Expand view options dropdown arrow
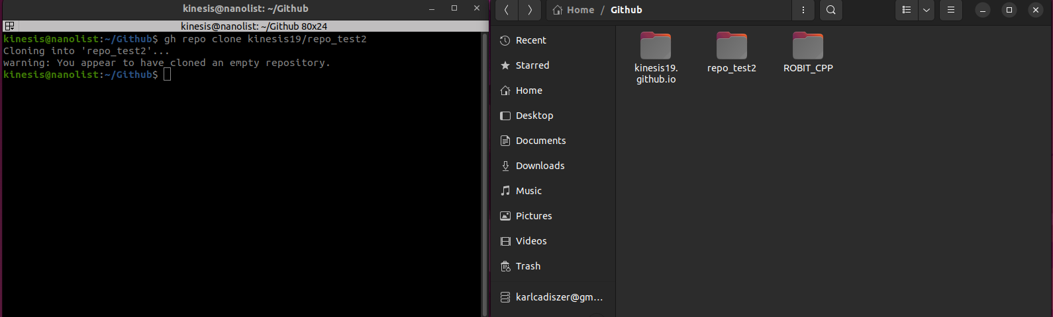 (x=926, y=10)
